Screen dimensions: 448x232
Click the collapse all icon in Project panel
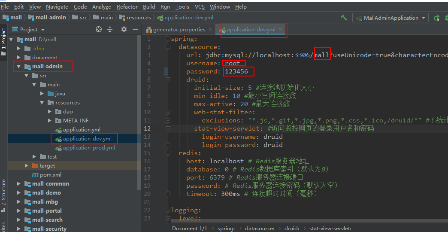(x=110, y=29)
